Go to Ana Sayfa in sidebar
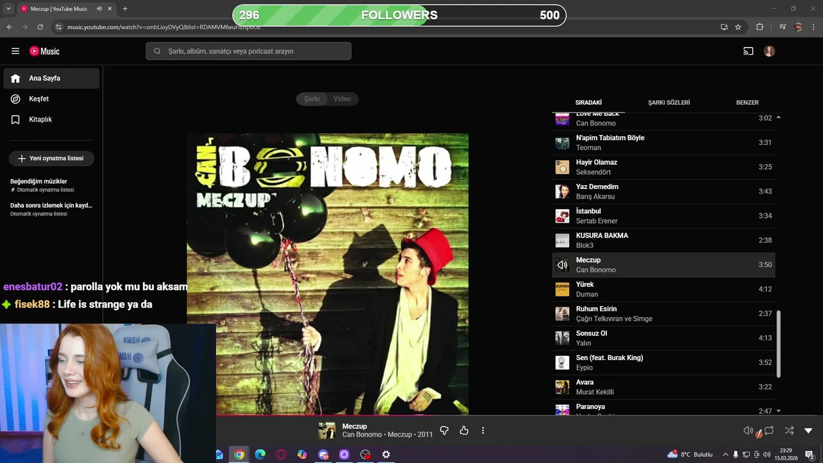This screenshot has height=463, width=823. point(51,78)
